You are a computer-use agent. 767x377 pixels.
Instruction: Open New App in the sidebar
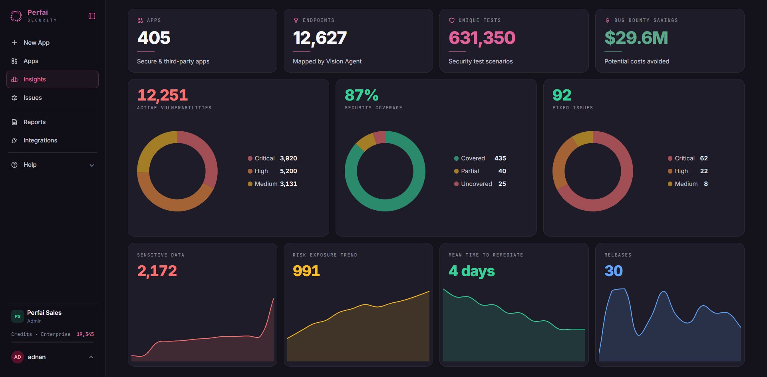(x=52, y=43)
